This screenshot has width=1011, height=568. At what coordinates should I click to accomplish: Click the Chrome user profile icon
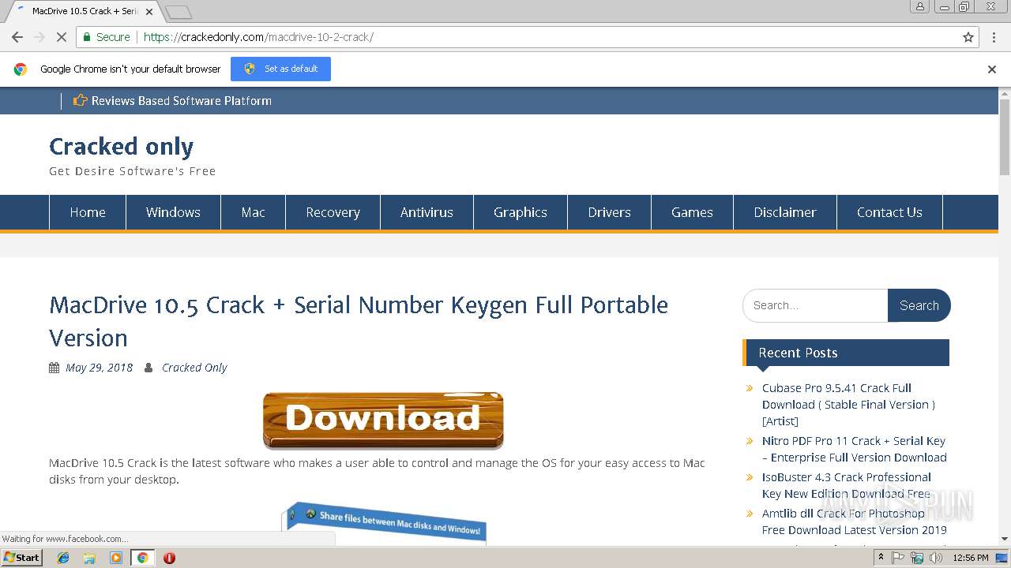[920, 6]
